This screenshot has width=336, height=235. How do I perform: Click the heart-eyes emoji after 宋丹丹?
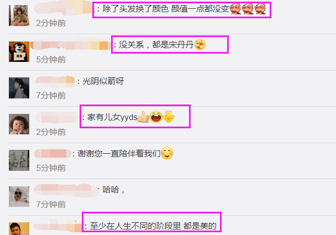[200, 44]
